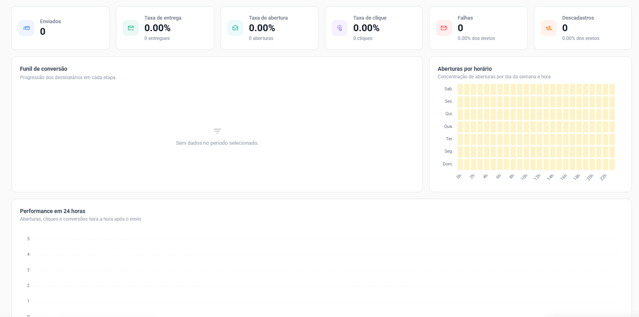Viewport: 639px width, 317px height.
Task: Click the "22h" hour label on heatmap axis
Action: click(x=603, y=177)
